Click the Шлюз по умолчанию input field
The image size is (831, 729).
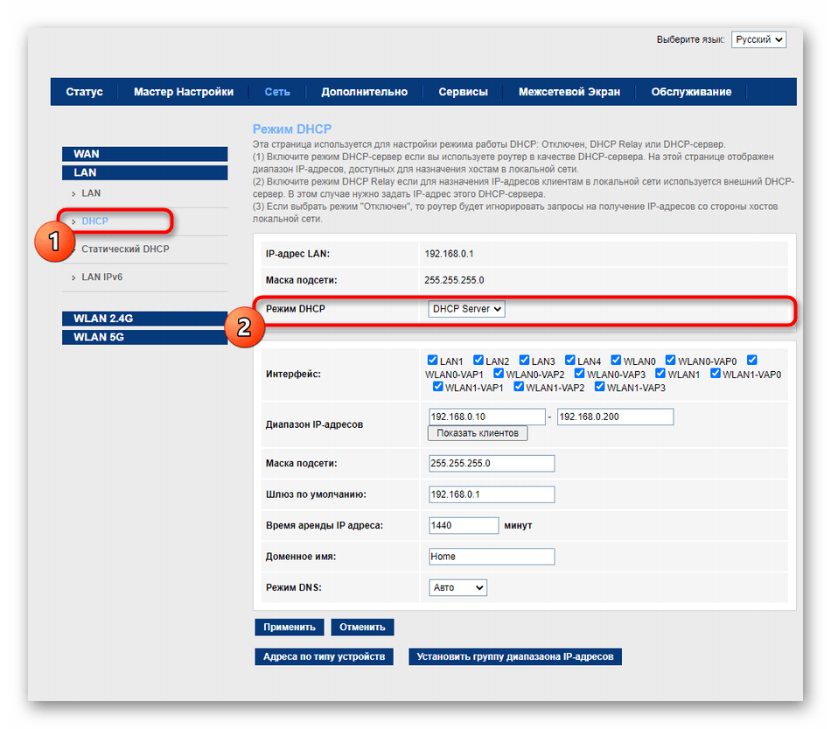(492, 494)
